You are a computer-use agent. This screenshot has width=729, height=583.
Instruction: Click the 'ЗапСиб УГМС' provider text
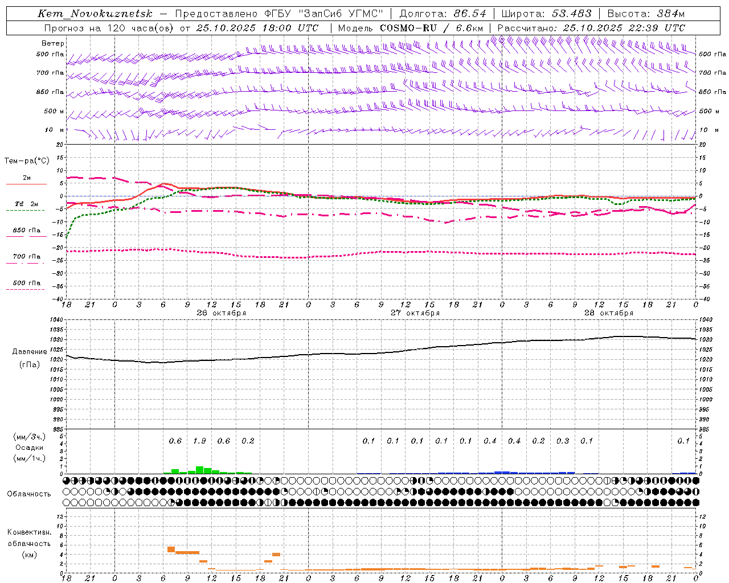342,14
